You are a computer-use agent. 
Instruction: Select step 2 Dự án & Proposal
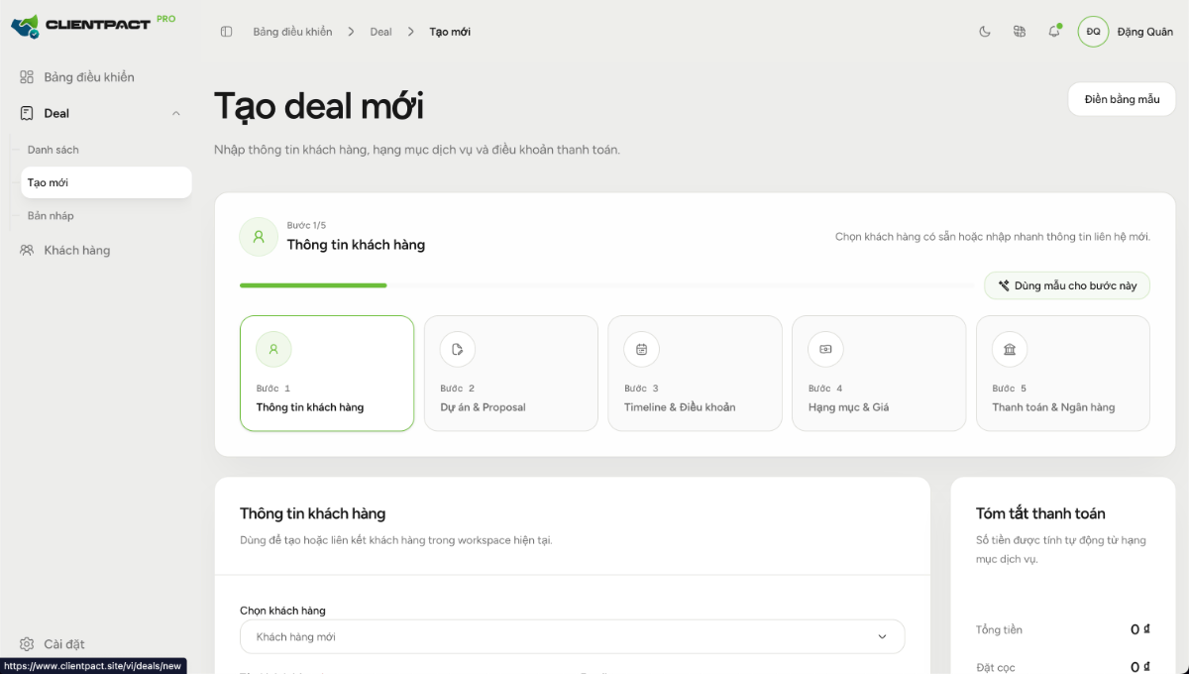(x=511, y=374)
